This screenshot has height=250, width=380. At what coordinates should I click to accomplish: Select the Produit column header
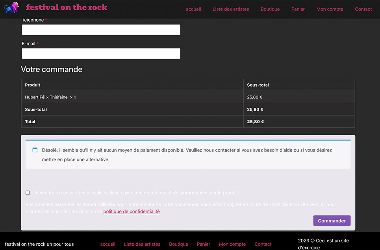[132, 85]
